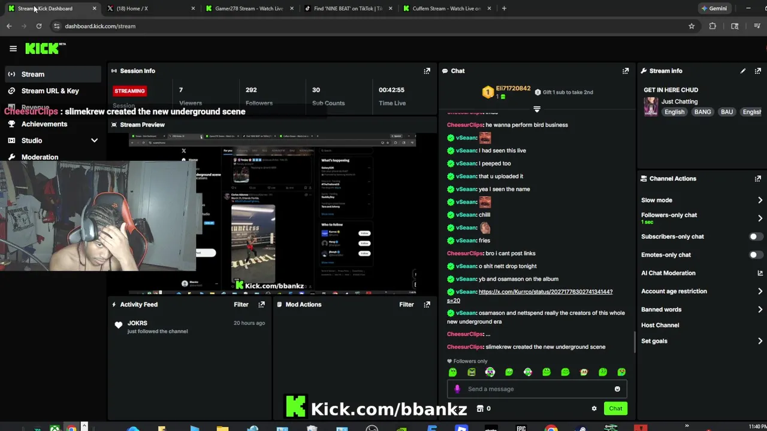Image resolution: width=767 pixels, height=431 pixels.
Task: Click Host Channel action
Action: point(660,325)
